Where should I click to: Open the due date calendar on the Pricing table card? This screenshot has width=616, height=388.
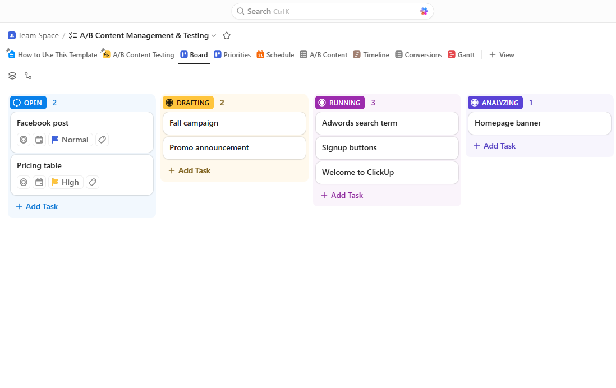pyautogui.click(x=39, y=182)
